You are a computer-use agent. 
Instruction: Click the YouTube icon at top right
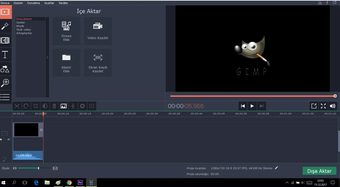point(320,3)
